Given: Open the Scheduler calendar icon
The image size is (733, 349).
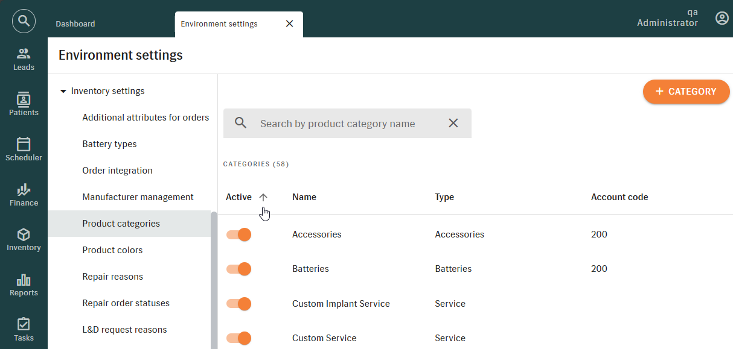Looking at the screenshot, I should click(x=24, y=149).
